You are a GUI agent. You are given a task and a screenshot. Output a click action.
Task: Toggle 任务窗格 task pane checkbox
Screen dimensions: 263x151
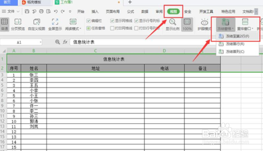(x=89, y=28)
